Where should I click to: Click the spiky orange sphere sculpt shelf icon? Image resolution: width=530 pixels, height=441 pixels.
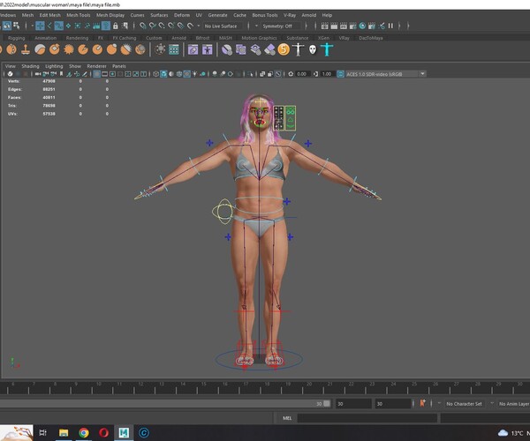pyautogui.click(x=69, y=49)
